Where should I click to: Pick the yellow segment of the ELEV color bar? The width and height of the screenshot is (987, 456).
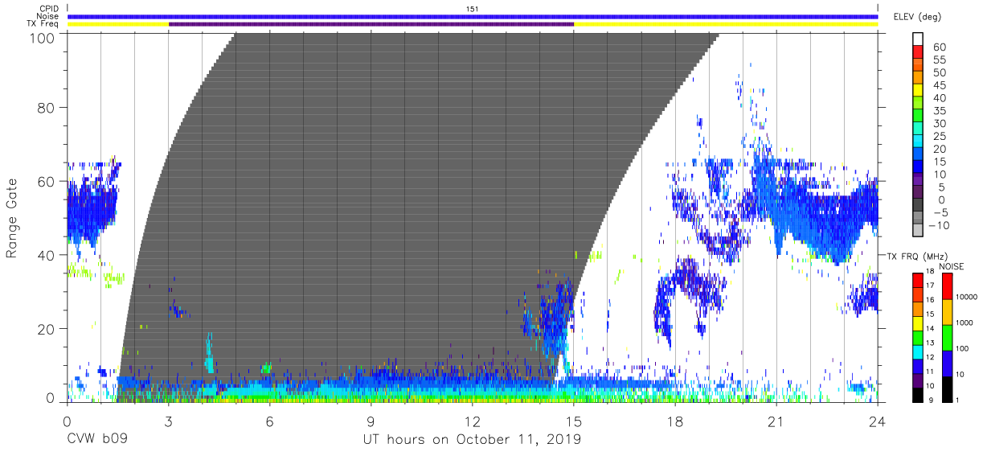click(919, 89)
